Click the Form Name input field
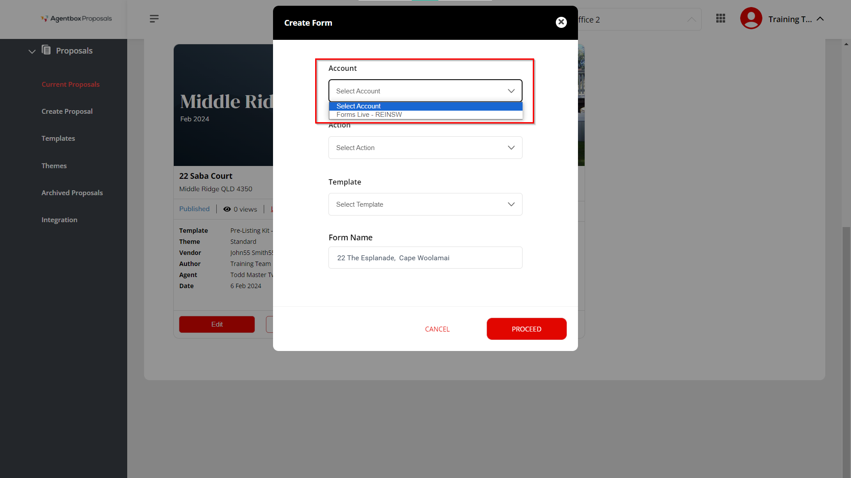Screen dimensions: 851x478 (x=425, y=258)
